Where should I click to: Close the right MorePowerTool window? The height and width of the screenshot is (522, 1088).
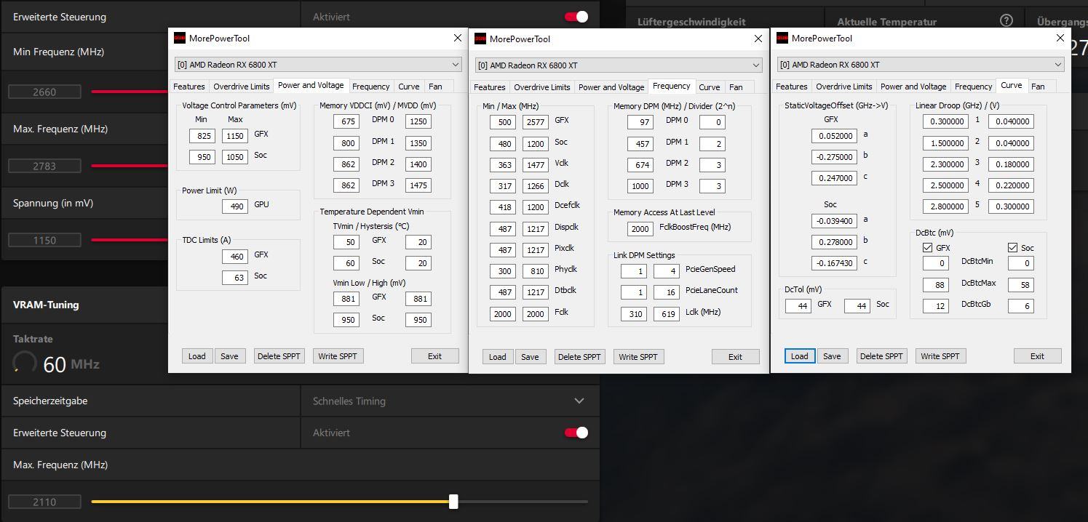[x=1060, y=38]
